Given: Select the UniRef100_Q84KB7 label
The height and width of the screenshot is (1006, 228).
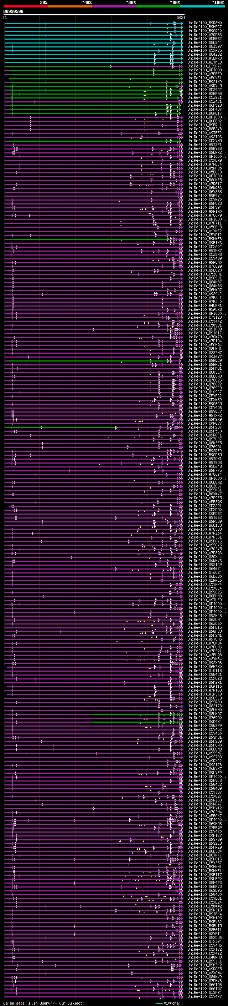Looking at the screenshot, I should click(x=204, y=282).
